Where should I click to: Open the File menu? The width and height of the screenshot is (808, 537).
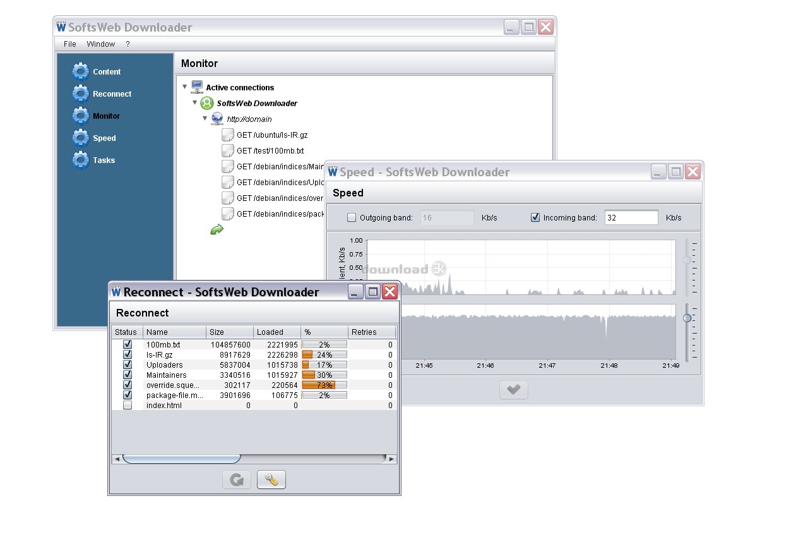click(69, 44)
